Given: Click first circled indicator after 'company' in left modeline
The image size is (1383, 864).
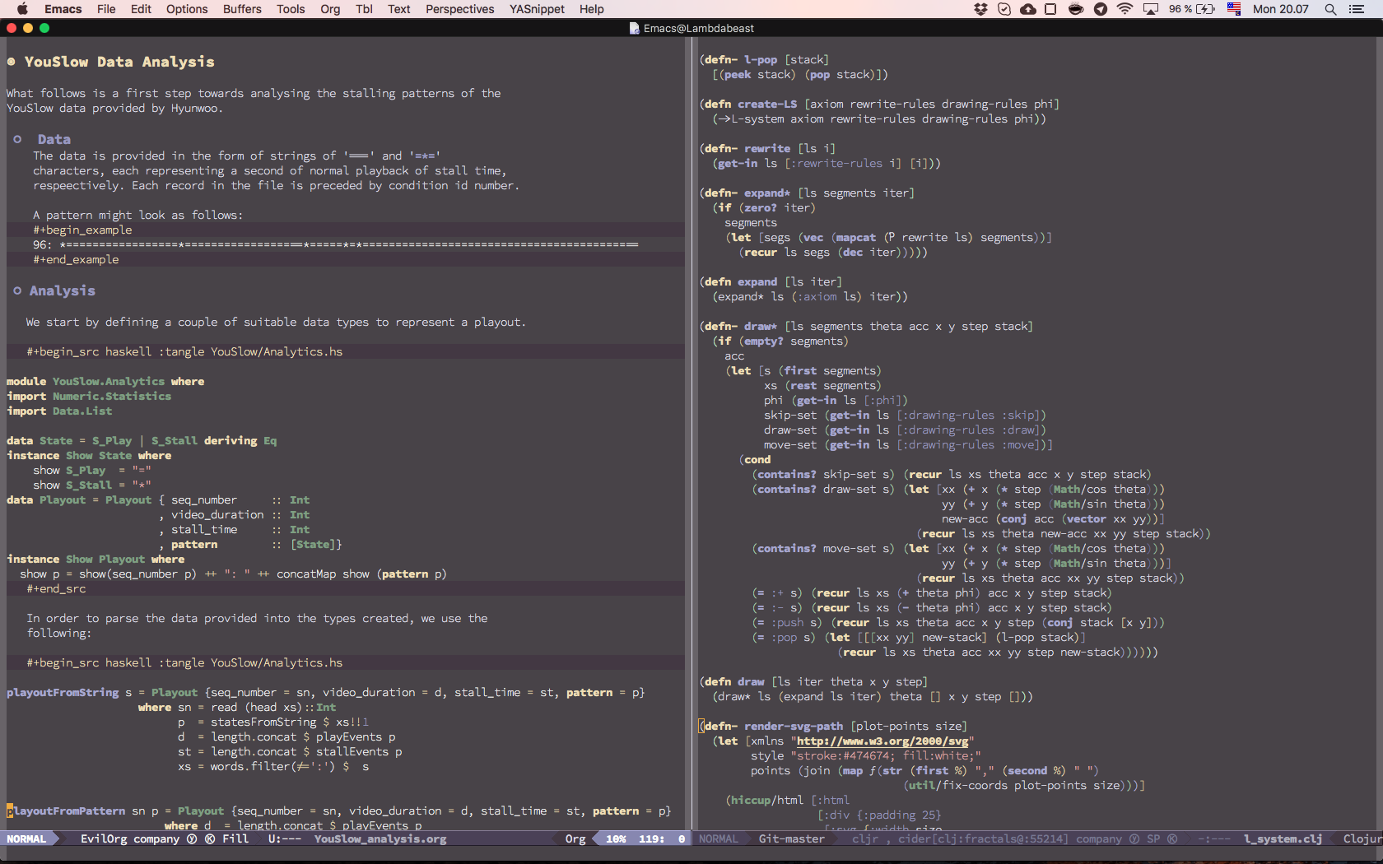Looking at the screenshot, I should point(192,839).
